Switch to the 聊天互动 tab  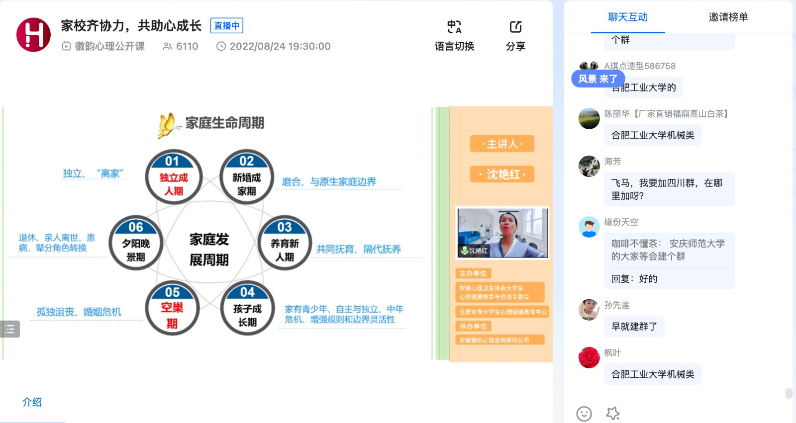coord(627,17)
